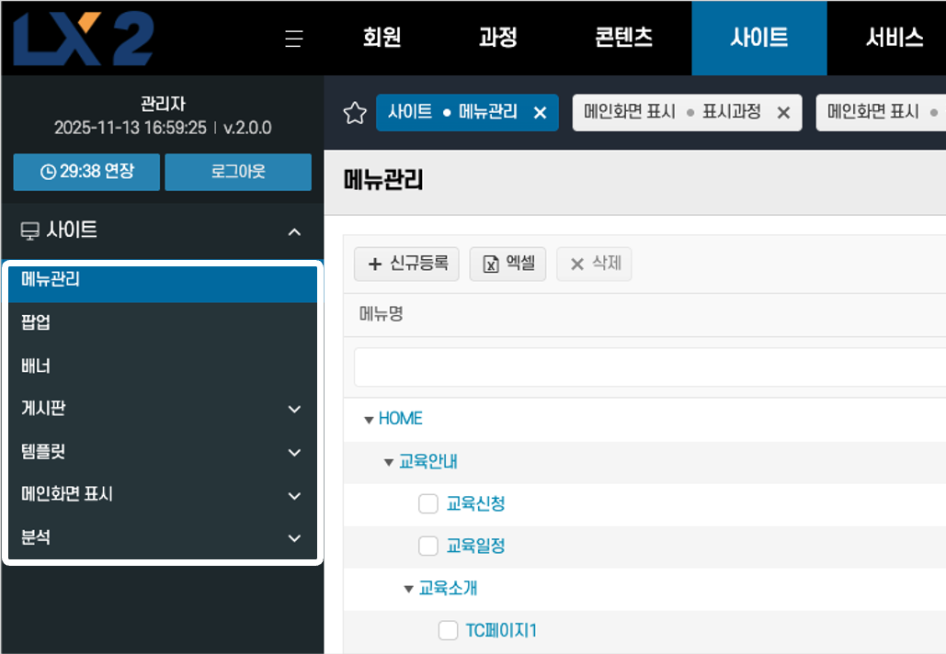The width and height of the screenshot is (946, 654).
Task: Click the 엑셀 export button
Action: (507, 264)
